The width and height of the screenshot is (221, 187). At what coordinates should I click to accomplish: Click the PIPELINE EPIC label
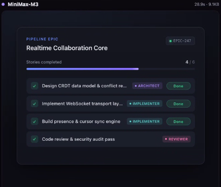point(42,39)
